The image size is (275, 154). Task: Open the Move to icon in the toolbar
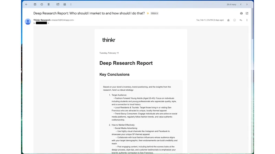point(65,4)
